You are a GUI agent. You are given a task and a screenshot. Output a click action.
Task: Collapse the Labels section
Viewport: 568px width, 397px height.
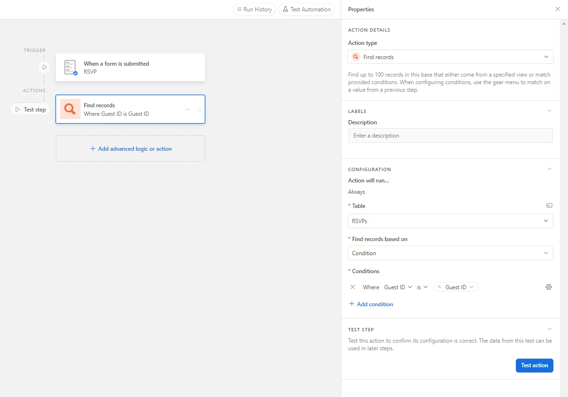click(549, 111)
